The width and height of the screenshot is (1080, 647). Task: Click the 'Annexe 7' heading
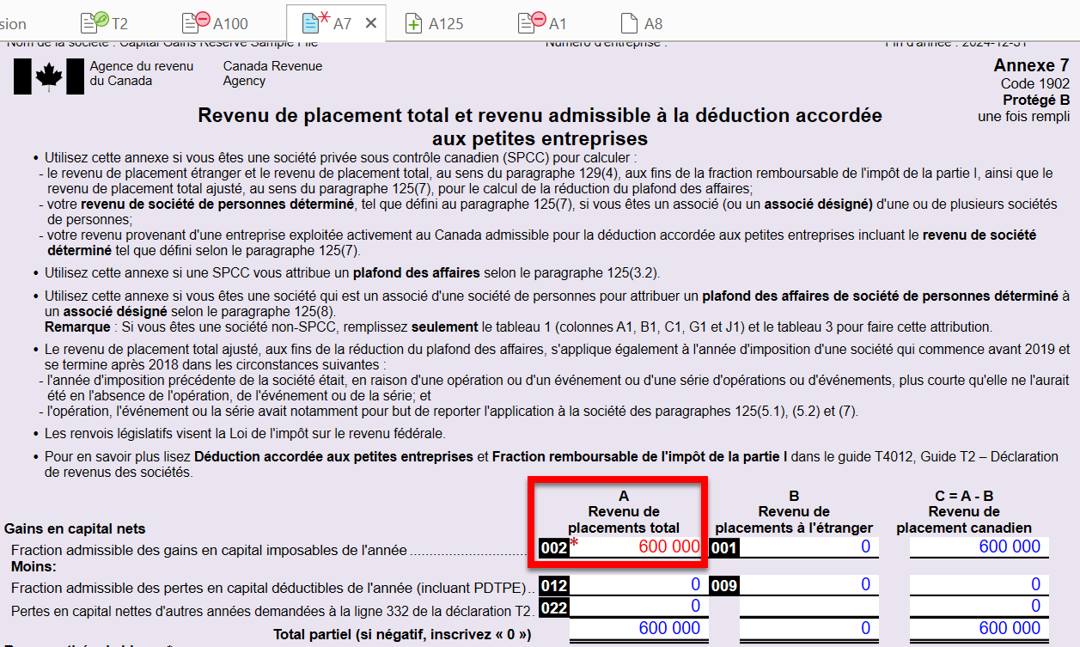click(x=1031, y=66)
